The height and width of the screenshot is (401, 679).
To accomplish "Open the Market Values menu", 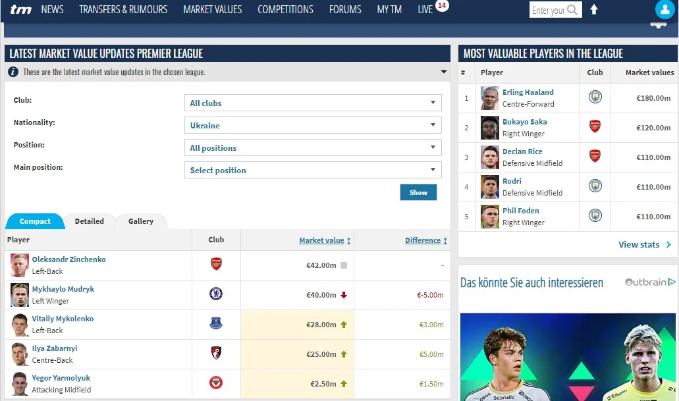I will tap(212, 9).
